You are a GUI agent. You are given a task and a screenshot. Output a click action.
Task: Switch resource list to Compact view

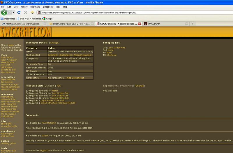pos(49,86)
